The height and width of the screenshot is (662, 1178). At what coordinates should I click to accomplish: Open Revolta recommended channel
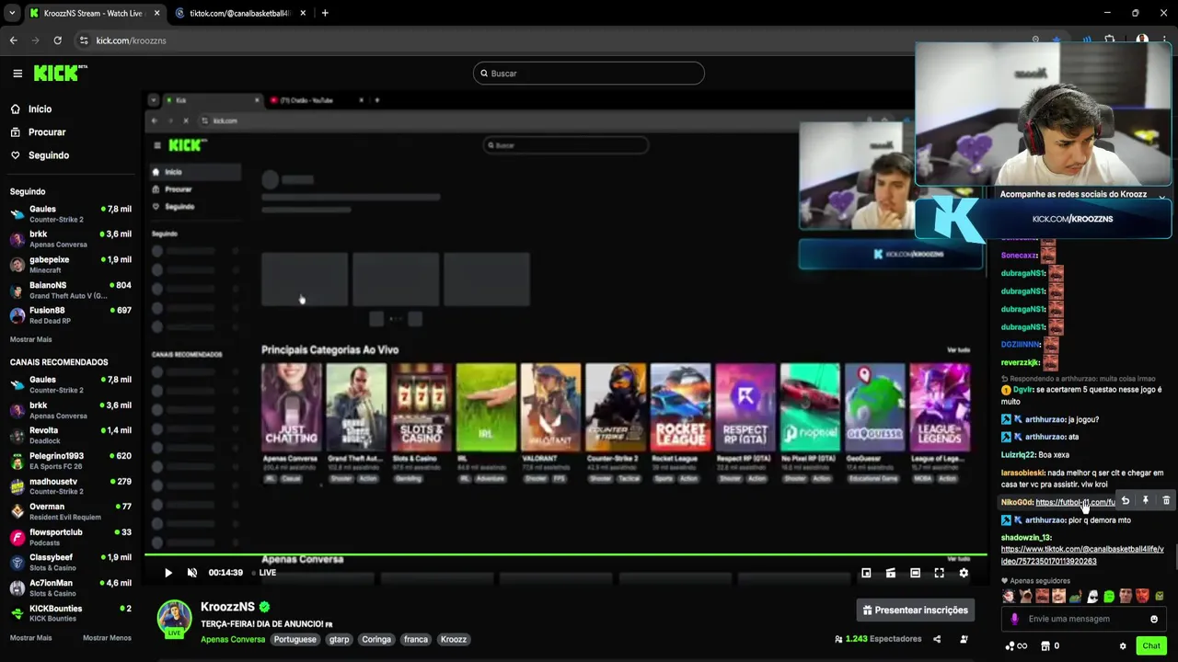[x=71, y=435]
